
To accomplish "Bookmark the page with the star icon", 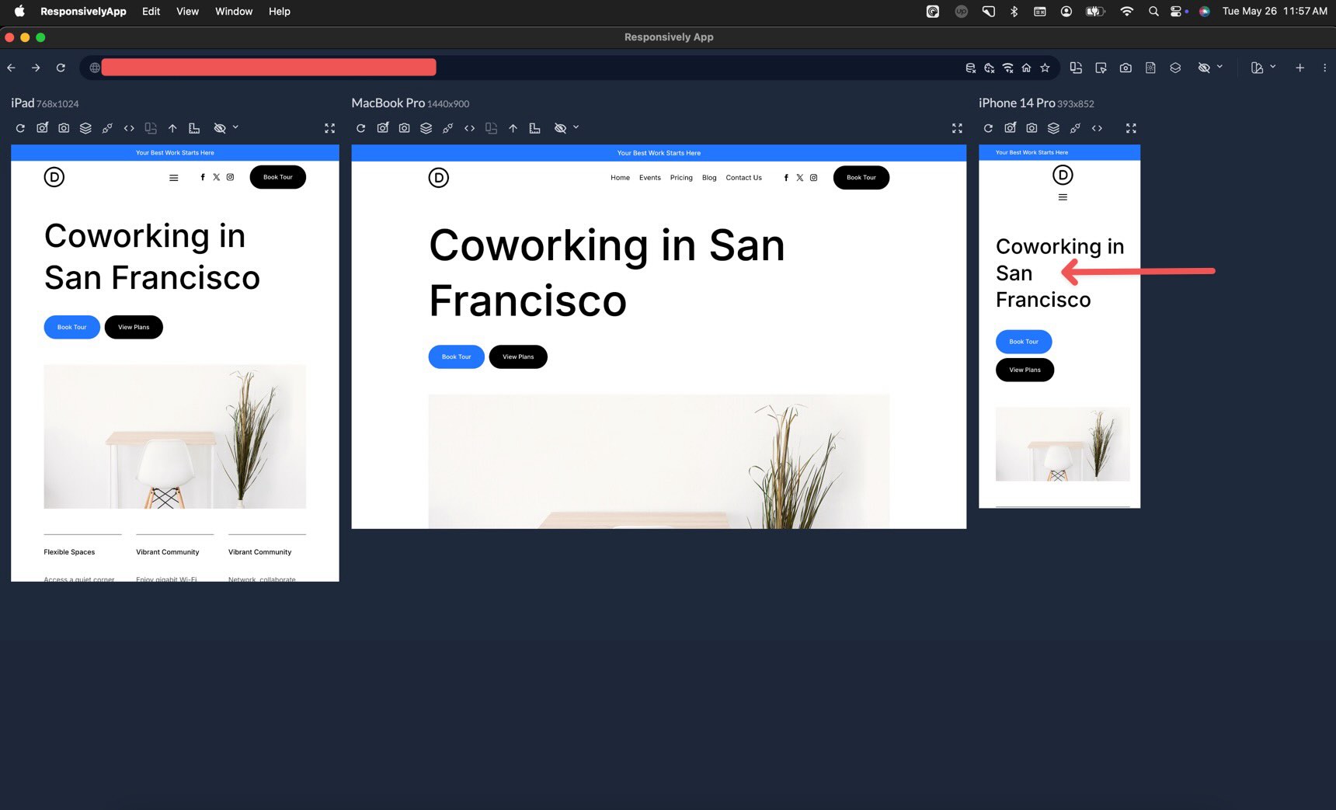I will click(1045, 68).
